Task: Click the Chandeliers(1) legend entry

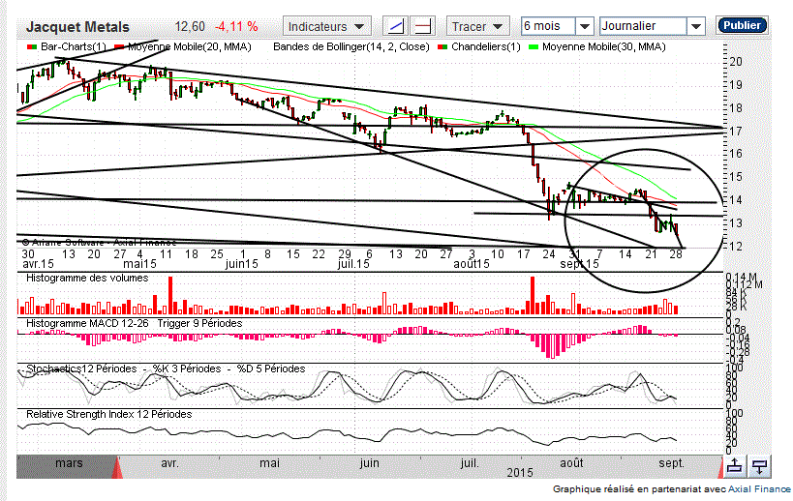Action: [x=485, y=47]
